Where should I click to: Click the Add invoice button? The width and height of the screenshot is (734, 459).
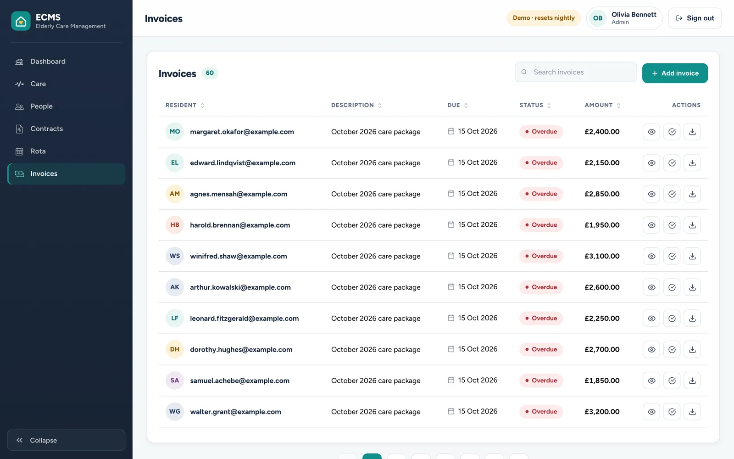[x=675, y=73]
